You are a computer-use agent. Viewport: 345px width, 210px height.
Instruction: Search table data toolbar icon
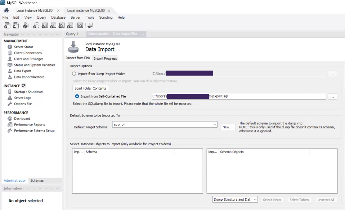[x=80, y=26]
